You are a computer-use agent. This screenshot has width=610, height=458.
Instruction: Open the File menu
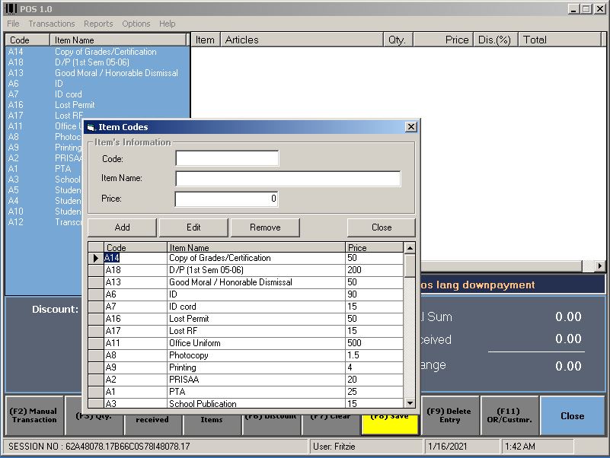(13, 24)
